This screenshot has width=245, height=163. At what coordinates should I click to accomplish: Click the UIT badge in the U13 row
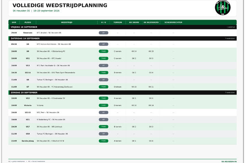point(103,66)
